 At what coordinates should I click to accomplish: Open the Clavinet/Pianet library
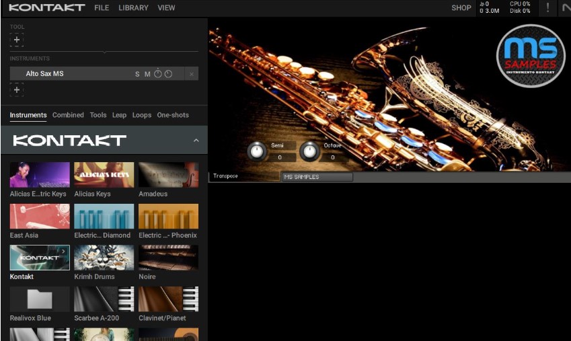(168, 299)
